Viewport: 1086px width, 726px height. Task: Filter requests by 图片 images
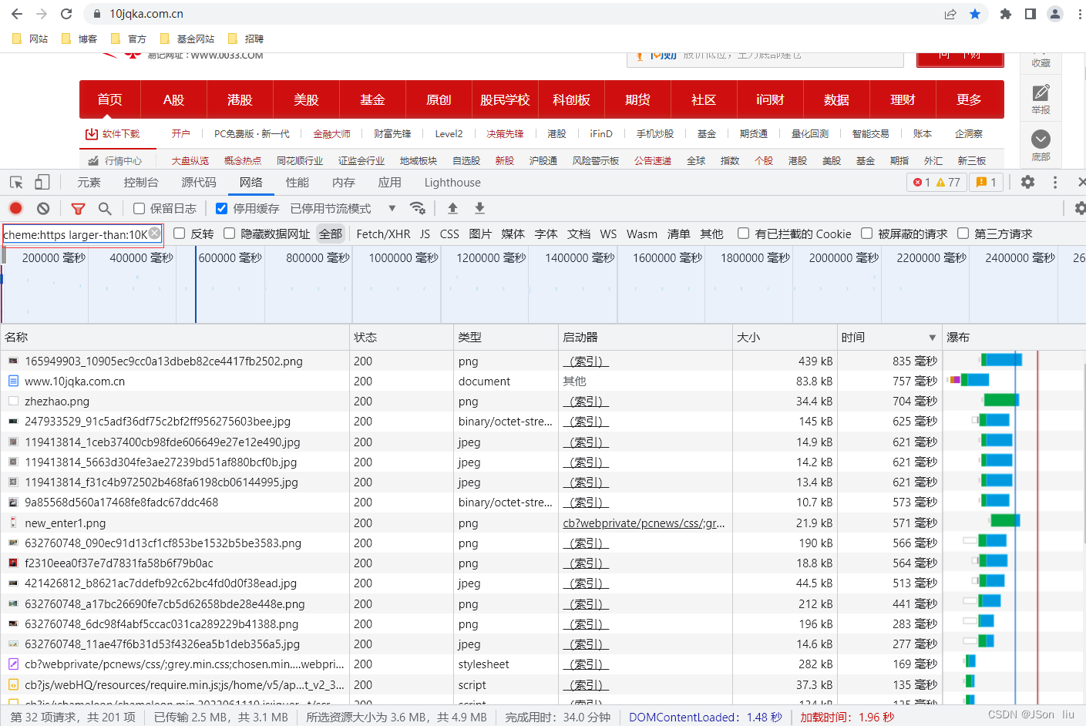[x=480, y=234]
